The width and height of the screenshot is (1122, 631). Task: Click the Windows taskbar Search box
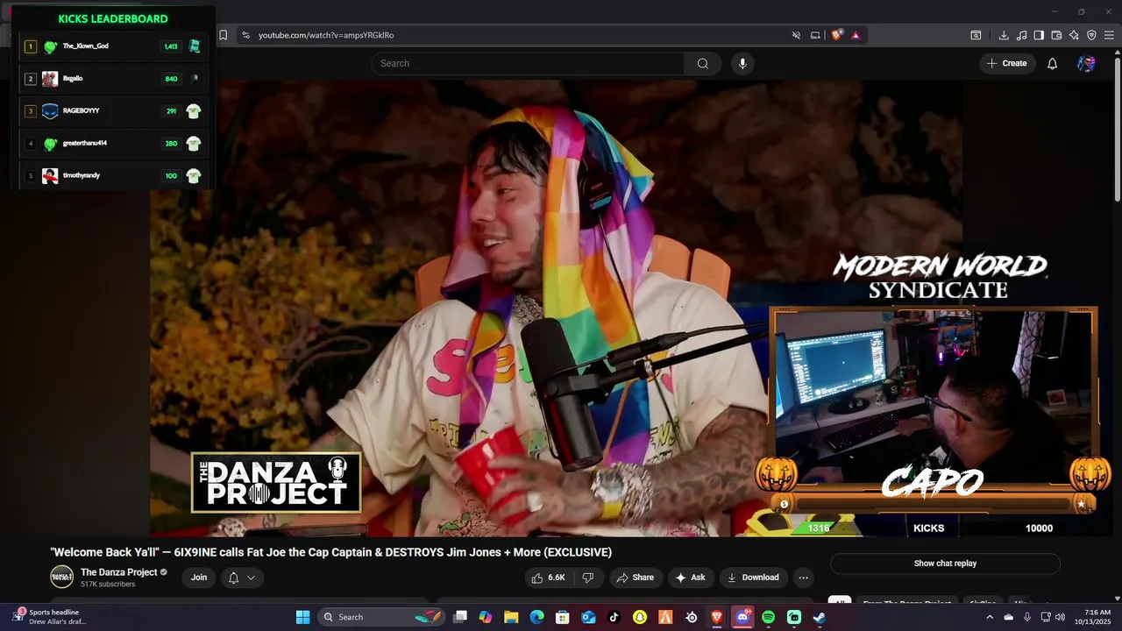coord(380,617)
